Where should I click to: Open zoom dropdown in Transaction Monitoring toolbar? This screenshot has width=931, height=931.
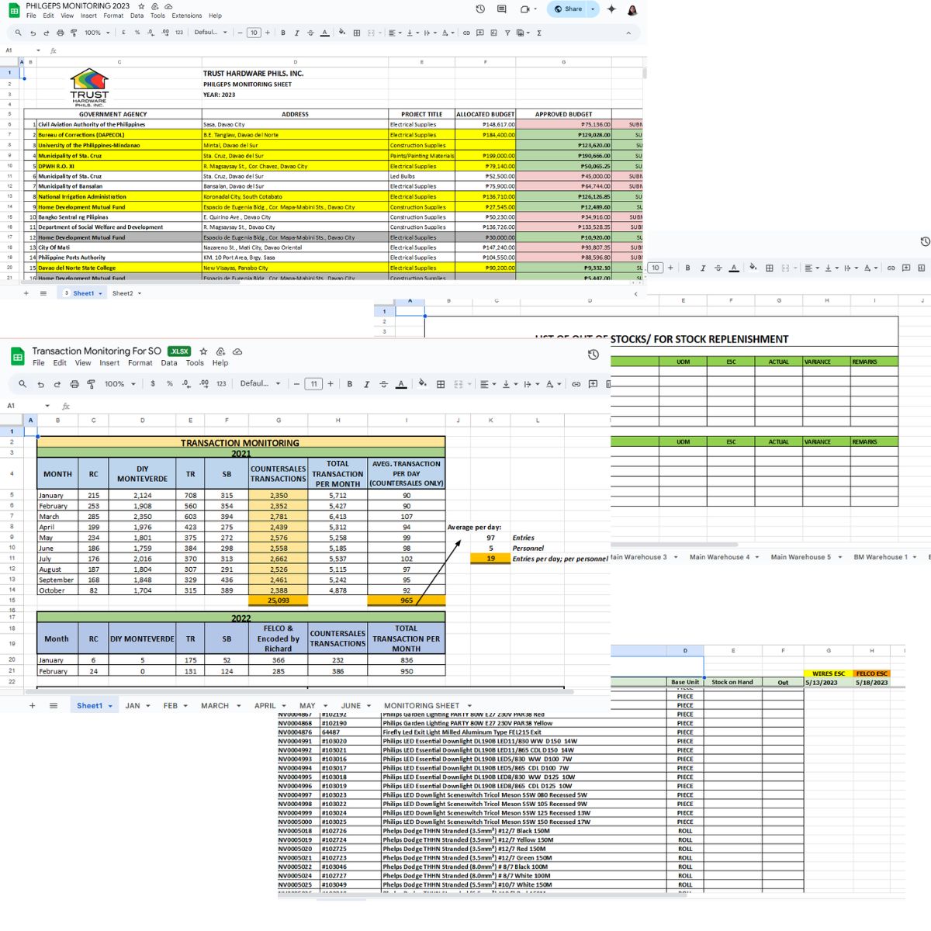tap(120, 384)
